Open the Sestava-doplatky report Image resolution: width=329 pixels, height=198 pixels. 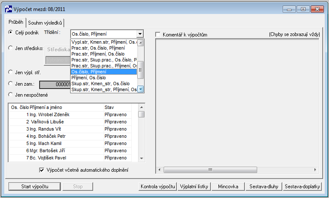(302, 187)
